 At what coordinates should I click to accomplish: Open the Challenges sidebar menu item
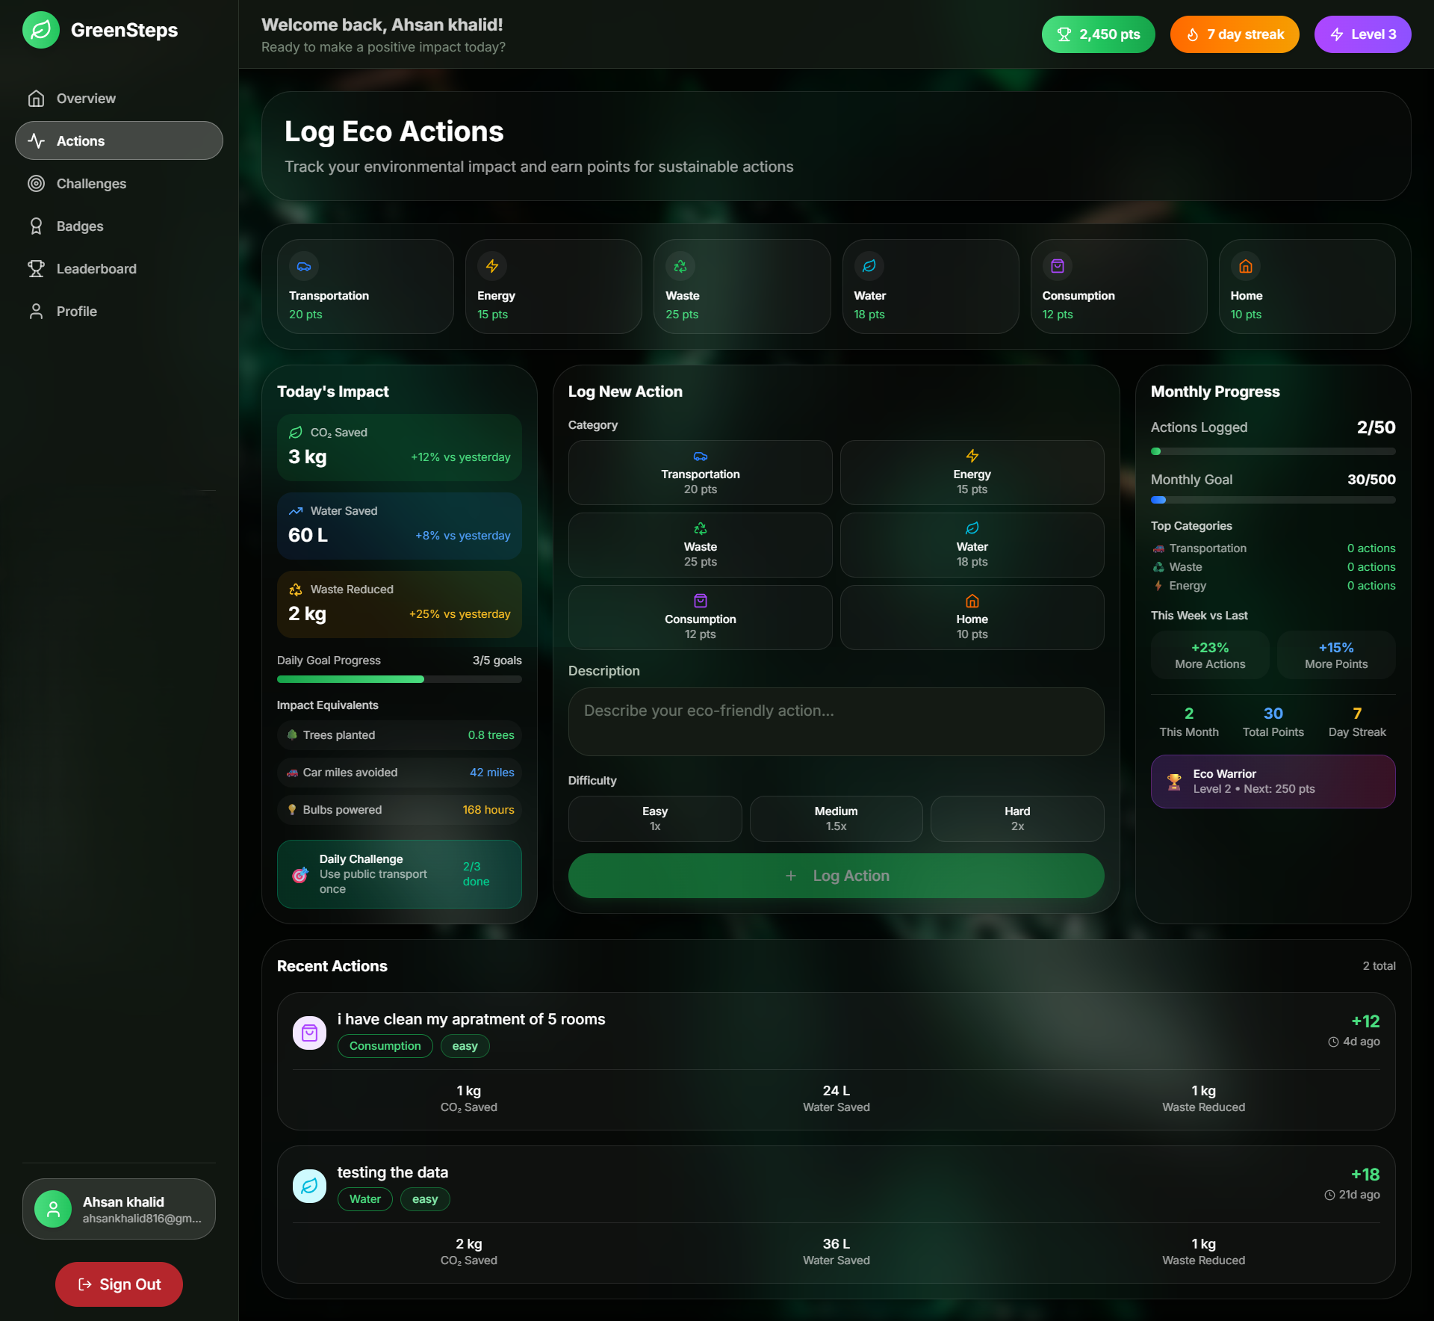point(91,184)
